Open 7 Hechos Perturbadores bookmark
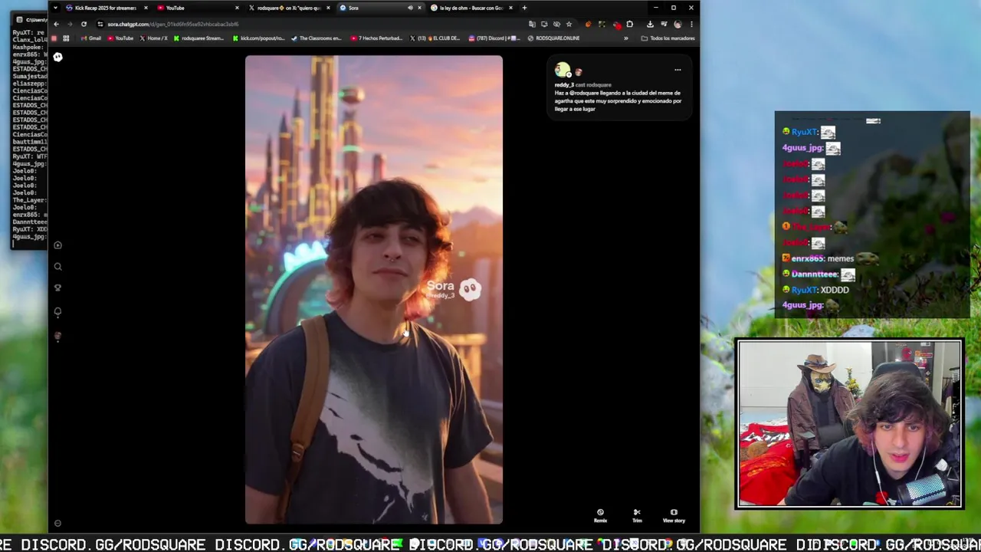The width and height of the screenshot is (981, 552). (x=378, y=38)
